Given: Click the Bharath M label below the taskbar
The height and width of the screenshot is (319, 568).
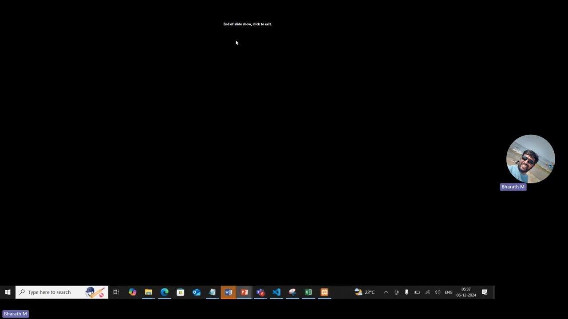Looking at the screenshot, I should coord(16,314).
